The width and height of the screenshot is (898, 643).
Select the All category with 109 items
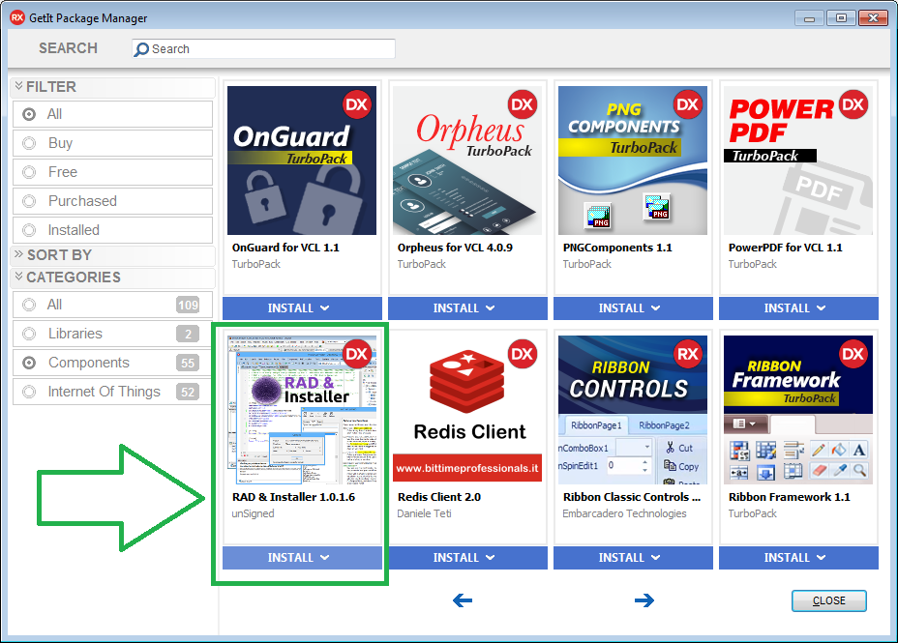(x=113, y=305)
